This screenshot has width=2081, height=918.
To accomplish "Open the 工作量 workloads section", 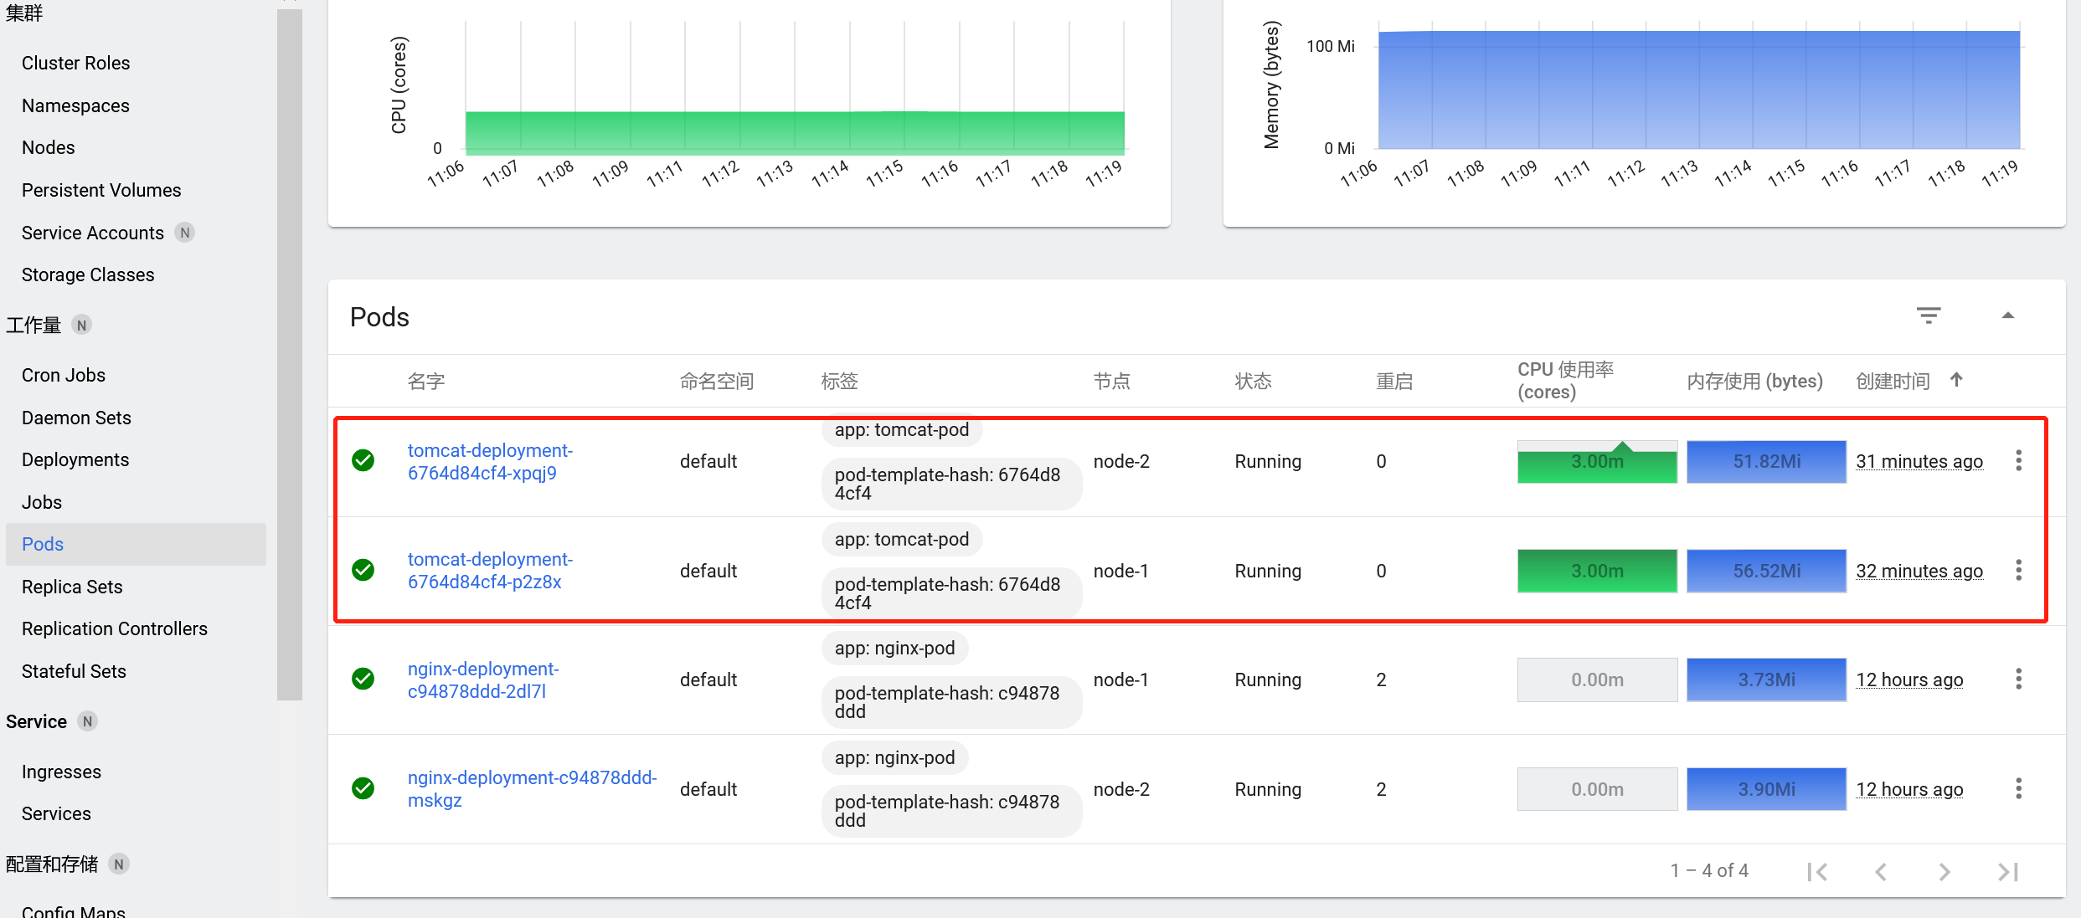I will pyautogui.click(x=33, y=325).
